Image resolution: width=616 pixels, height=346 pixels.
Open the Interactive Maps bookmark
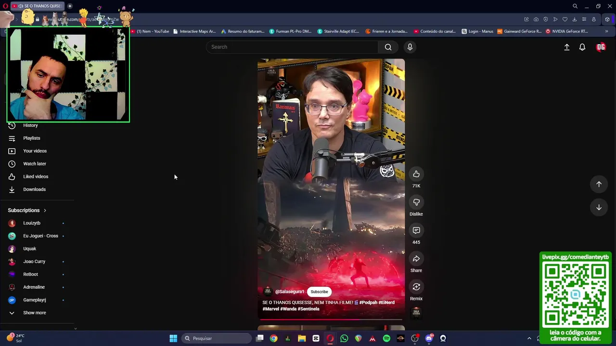[x=194, y=31]
